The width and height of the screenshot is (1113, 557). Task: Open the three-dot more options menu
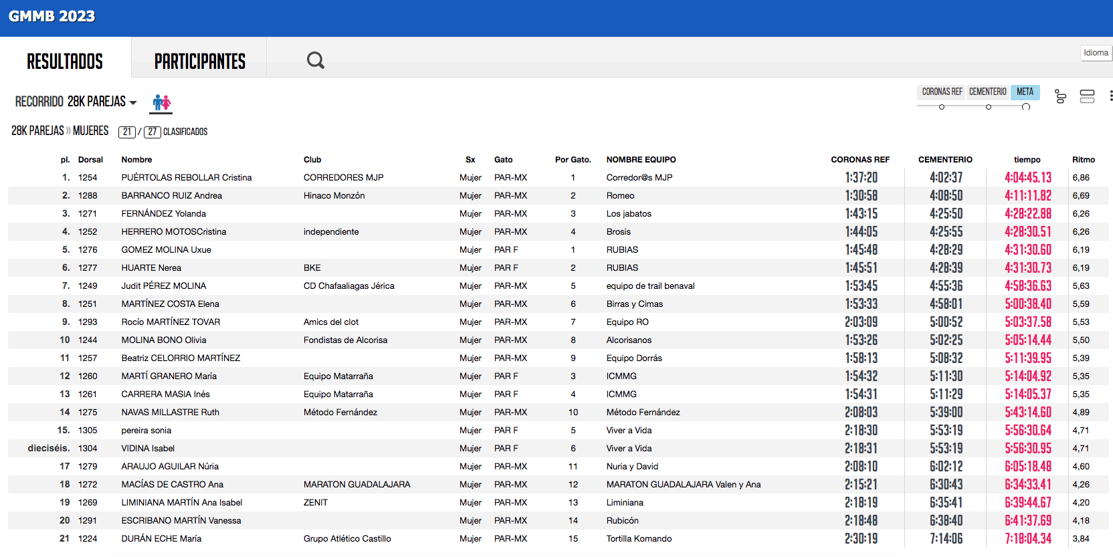tap(1110, 96)
